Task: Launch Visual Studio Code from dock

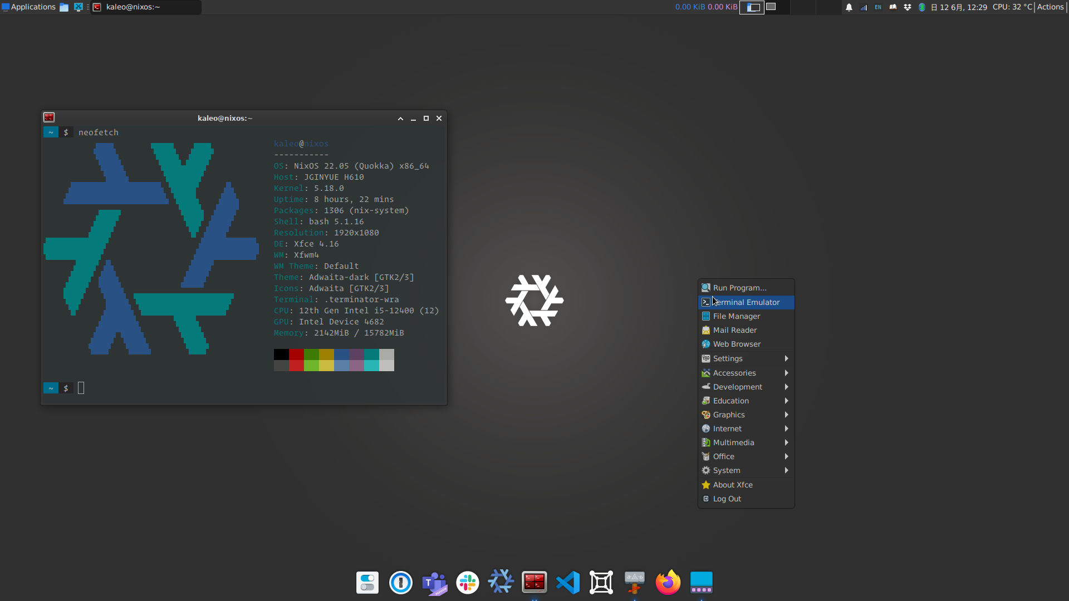Action: tap(567, 583)
